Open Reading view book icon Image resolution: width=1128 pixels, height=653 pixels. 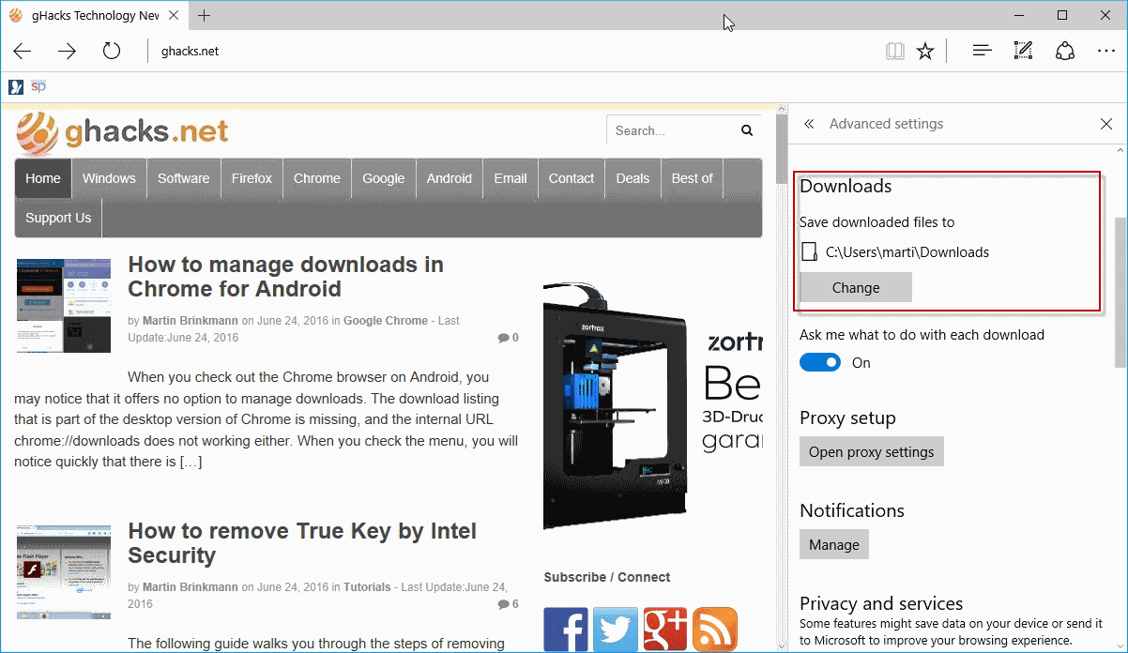895,52
